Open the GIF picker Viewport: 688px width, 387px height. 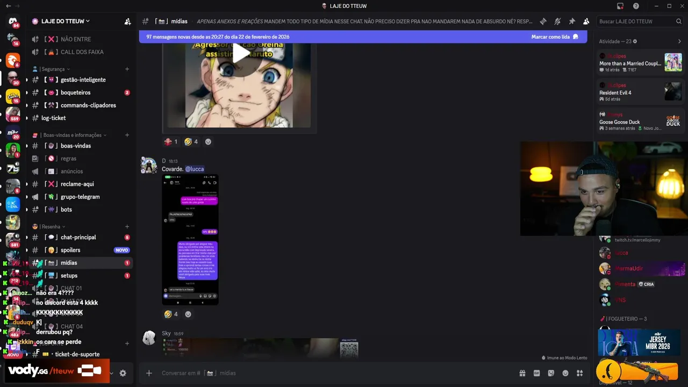[x=536, y=373]
